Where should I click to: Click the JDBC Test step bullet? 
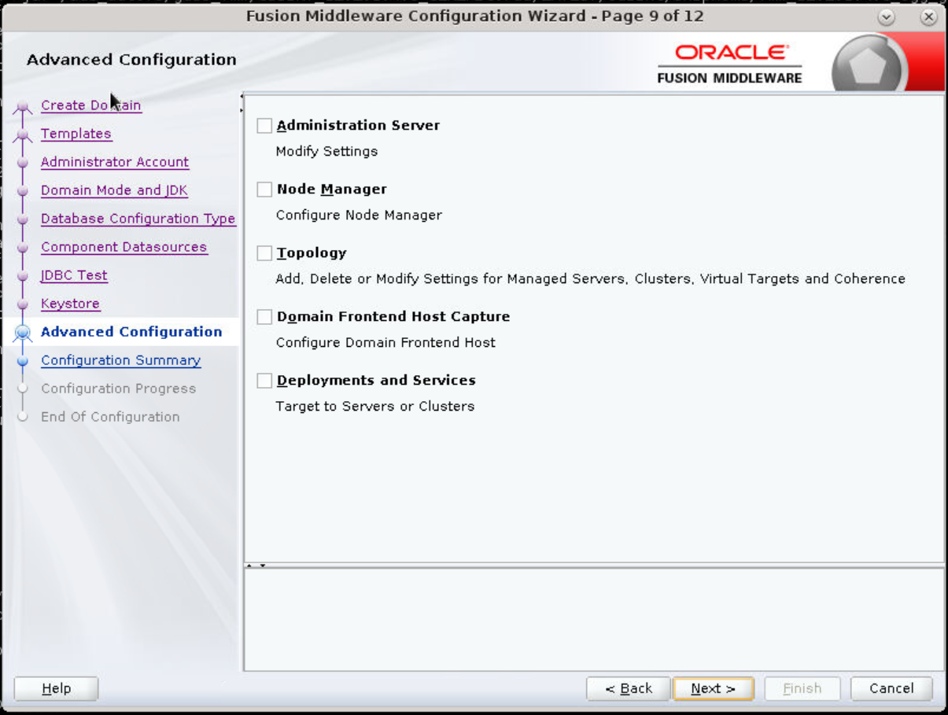pyautogui.click(x=23, y=276)
